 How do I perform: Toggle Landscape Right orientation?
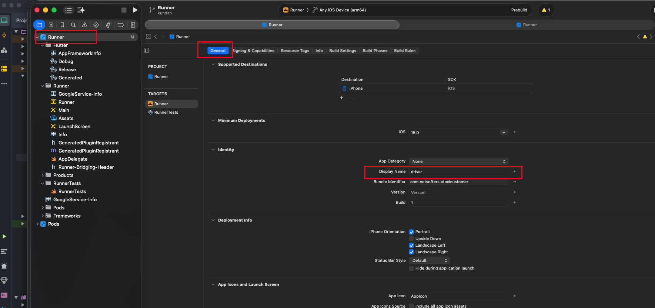pos(411,252)
